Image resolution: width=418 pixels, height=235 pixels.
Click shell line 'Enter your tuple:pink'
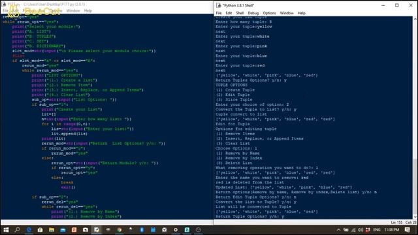pos(241,46)
